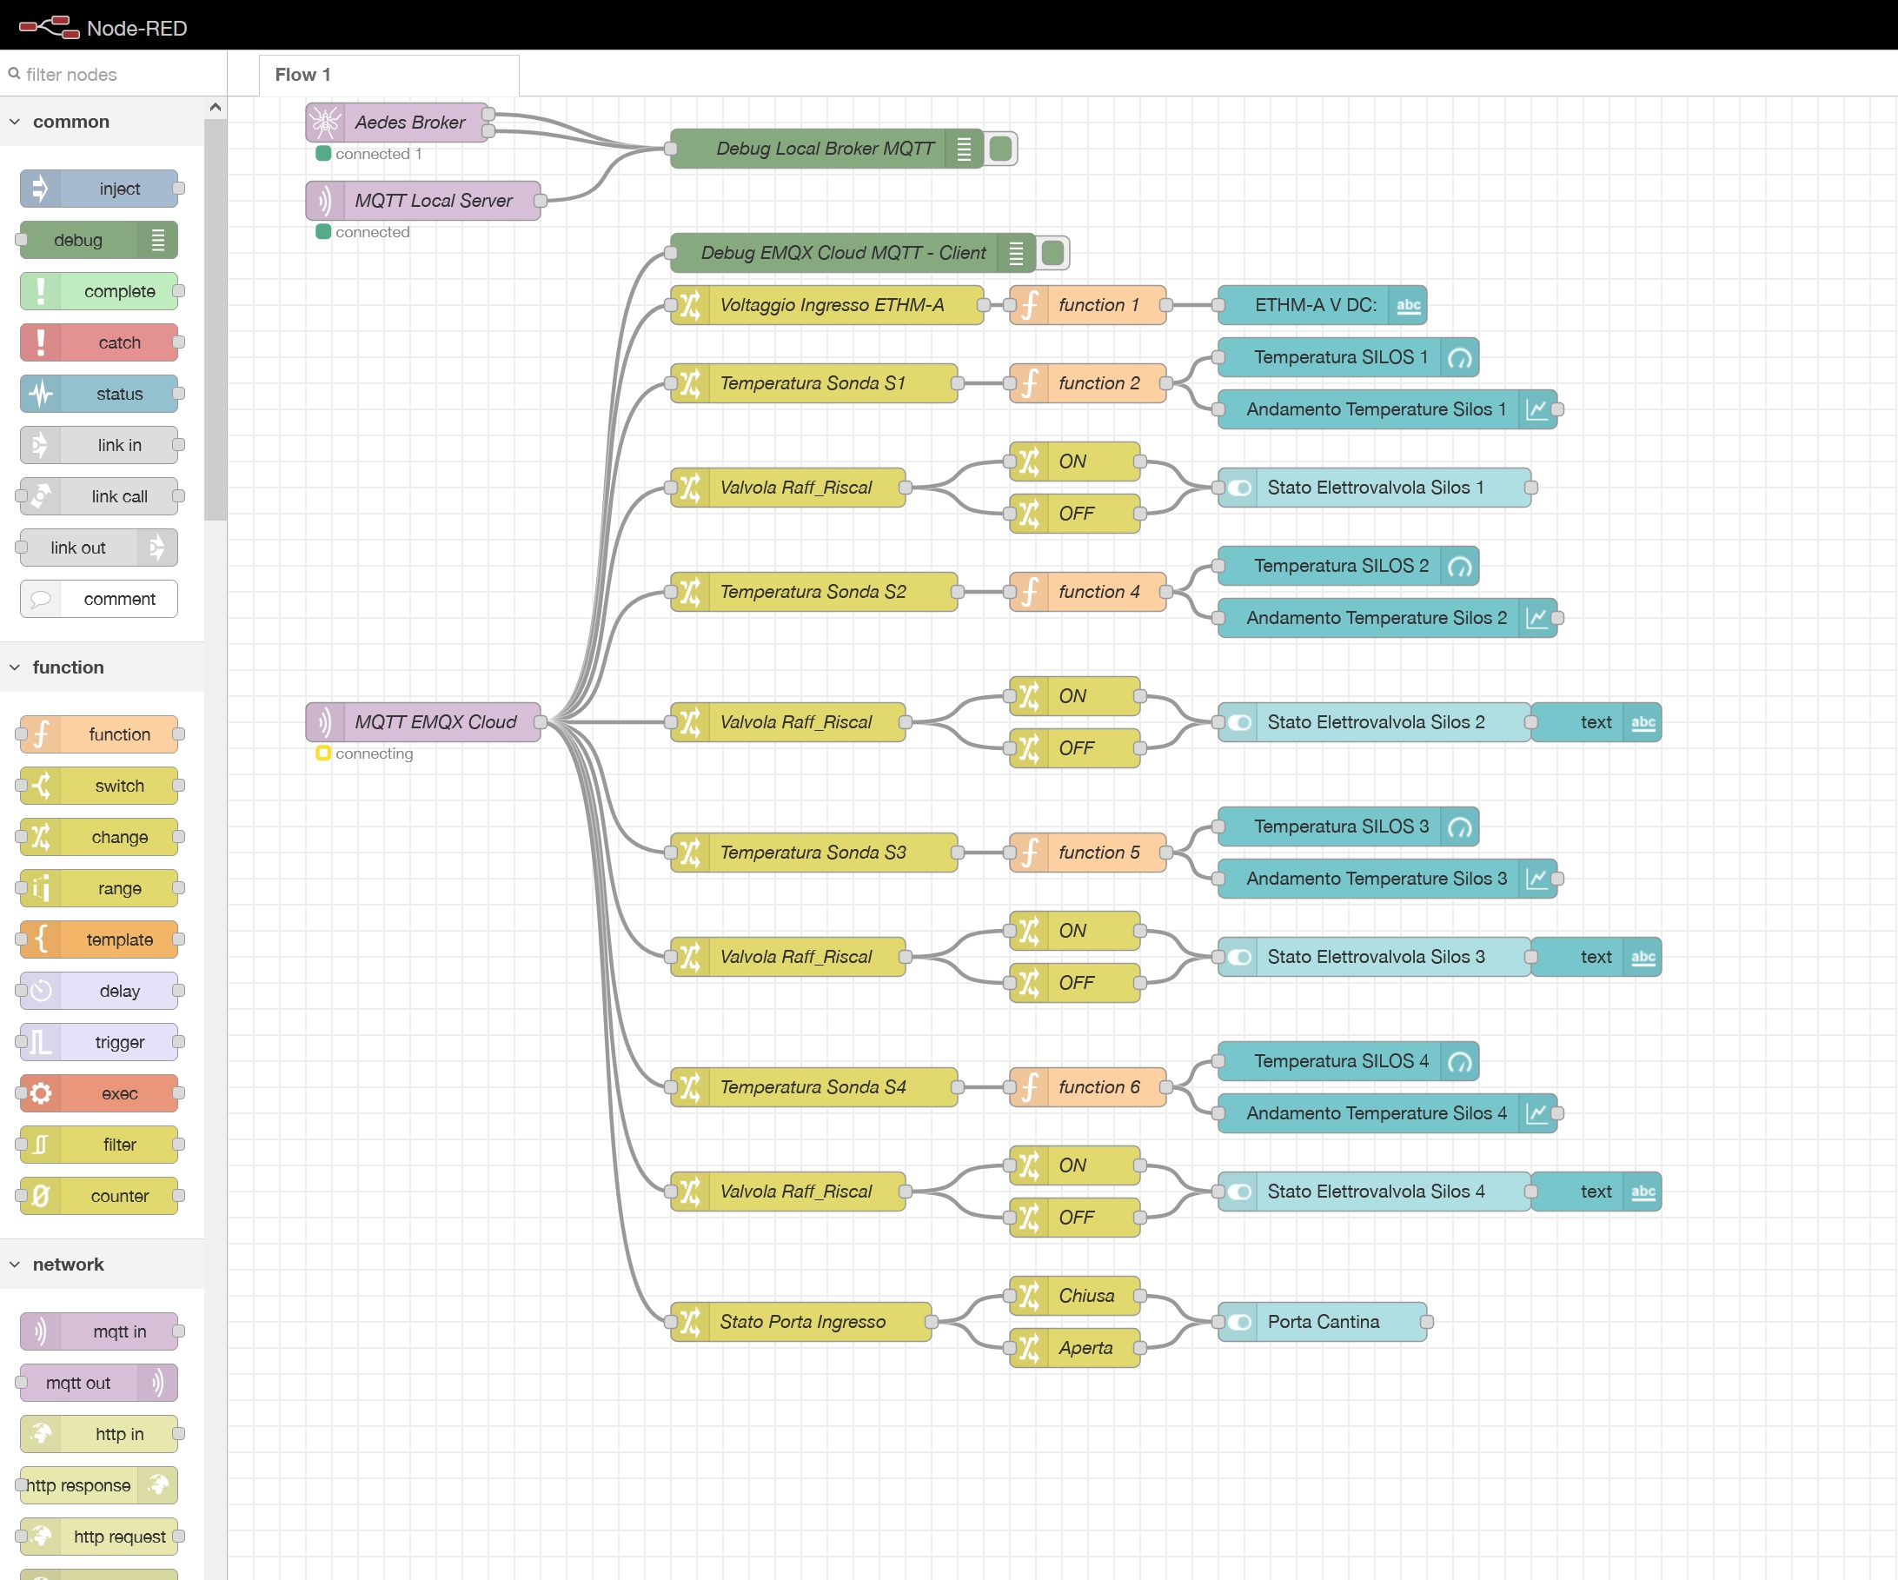The height and width of the screenshot is (1580, 1898).
Task: Collapse the common palette category
Action: pyautogui.click(x=103, y=121)
